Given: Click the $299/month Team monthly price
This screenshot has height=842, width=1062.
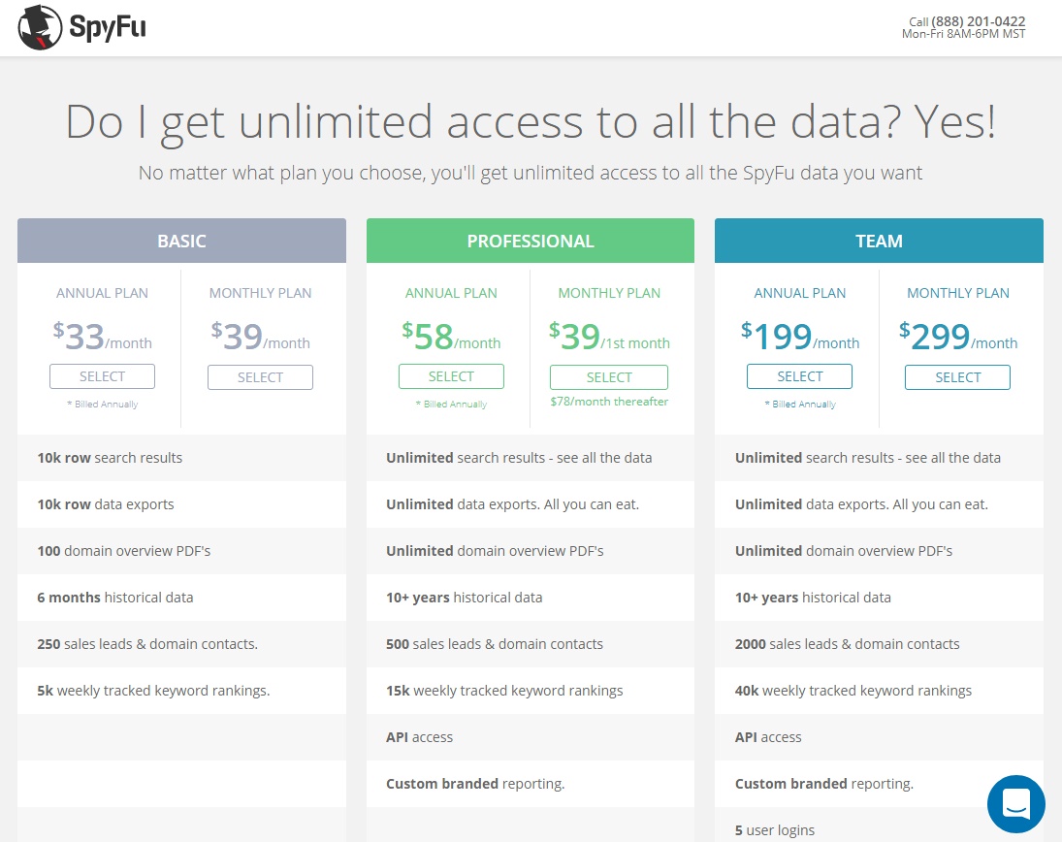Looking at the screenshot, I should click(957, 337).
